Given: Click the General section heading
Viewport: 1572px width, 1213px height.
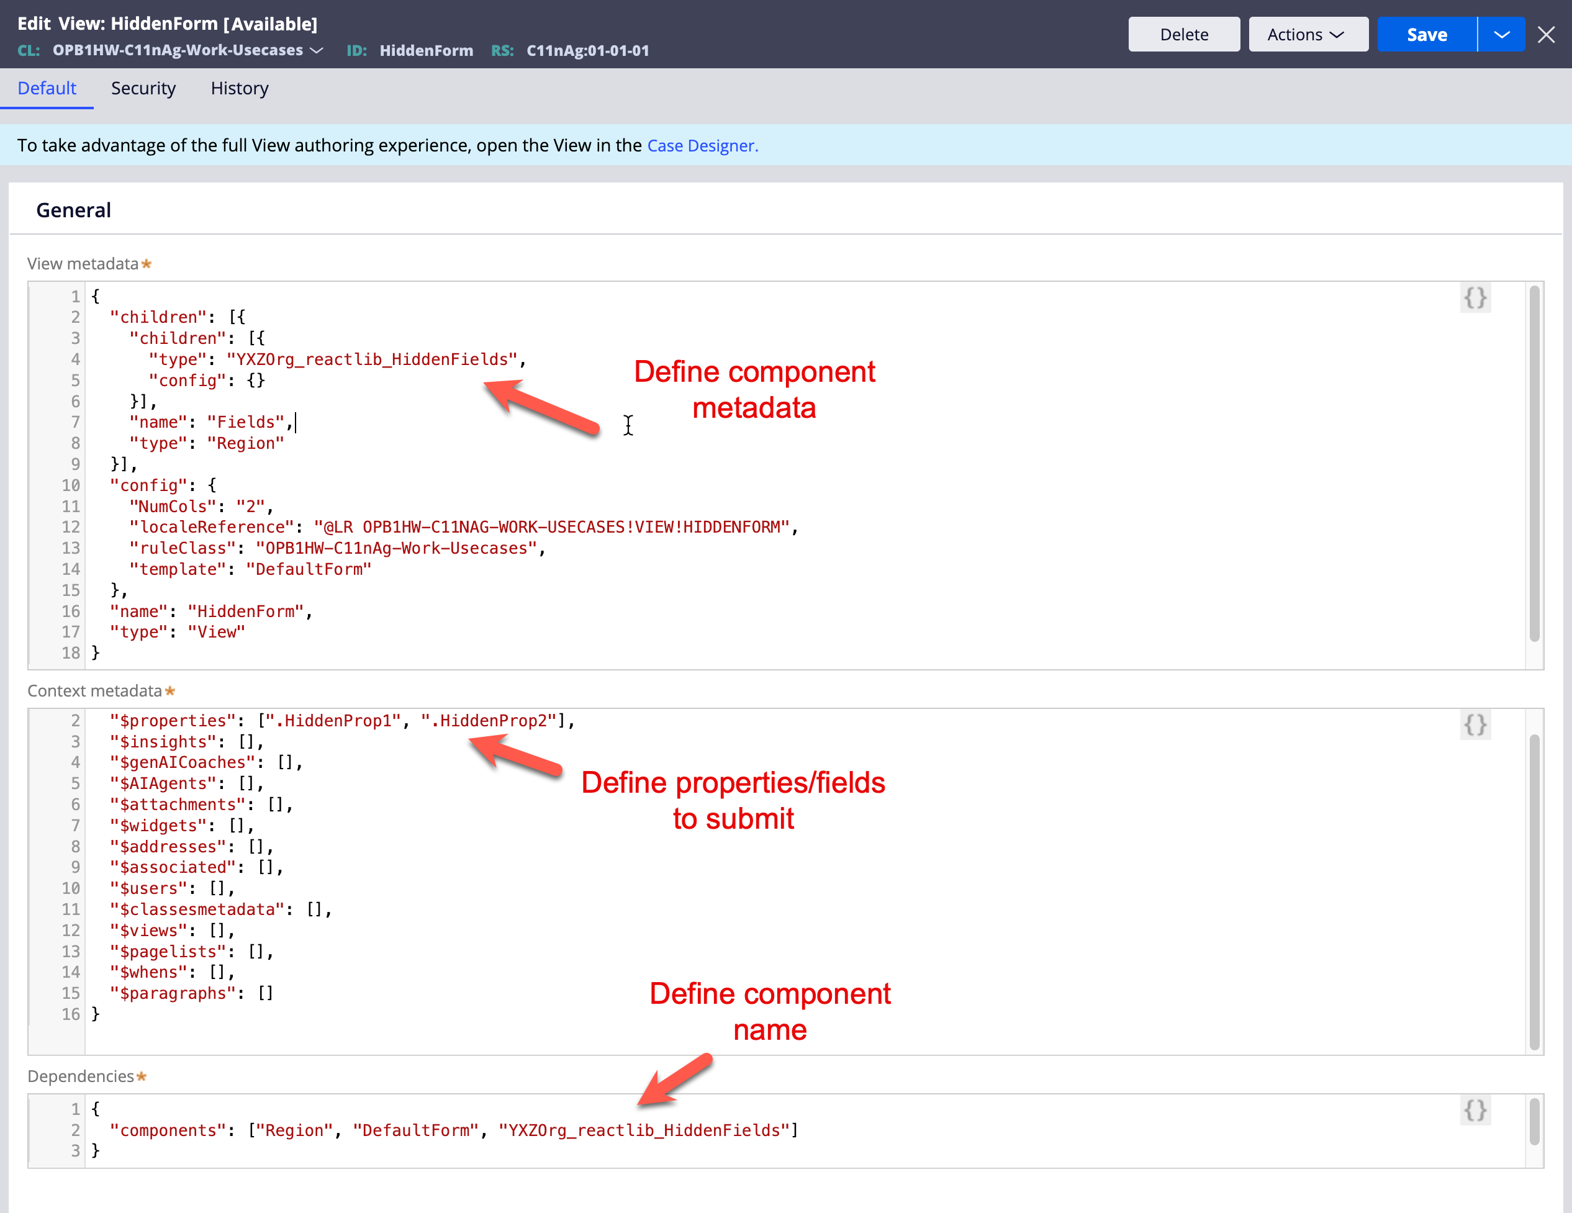Looking at the screenshot, I should (x=73, y=210).
